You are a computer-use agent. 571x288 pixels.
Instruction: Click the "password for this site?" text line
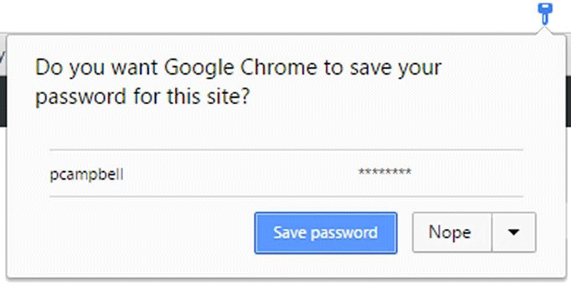141,97
